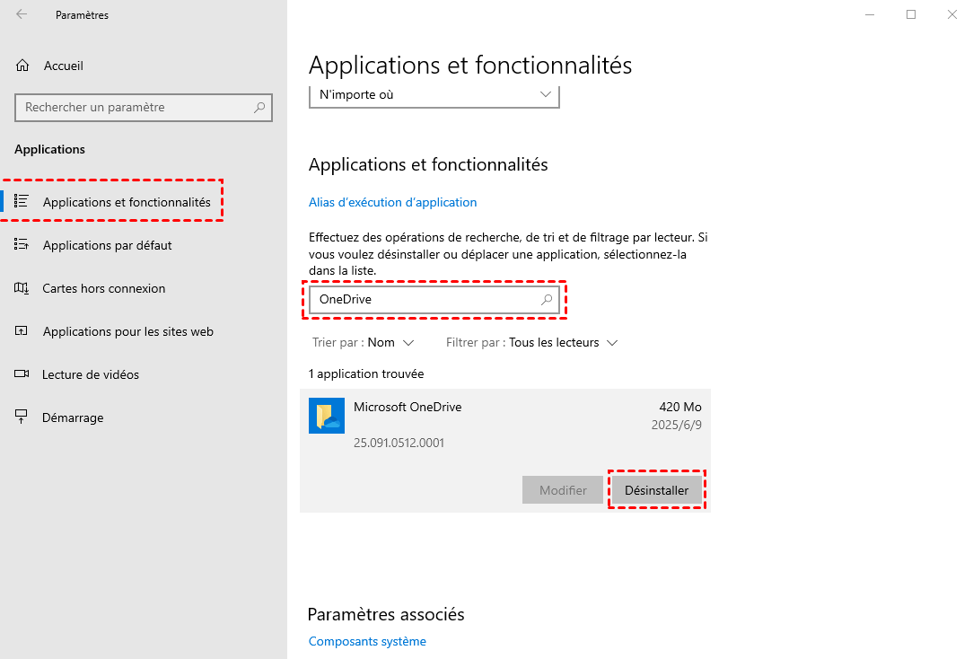Click the Applications pour les sites web icon

point(22,331)
